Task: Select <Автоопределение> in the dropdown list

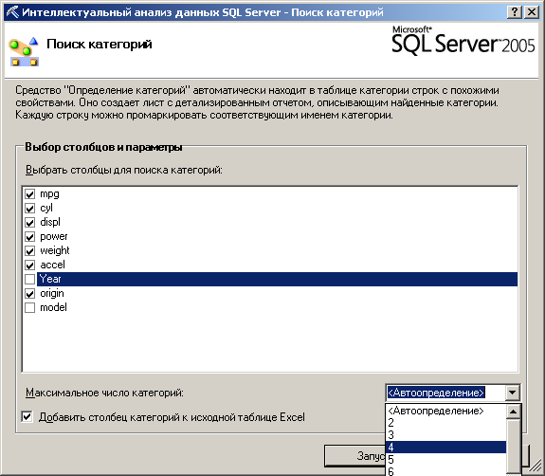Action: coord(445,411)
